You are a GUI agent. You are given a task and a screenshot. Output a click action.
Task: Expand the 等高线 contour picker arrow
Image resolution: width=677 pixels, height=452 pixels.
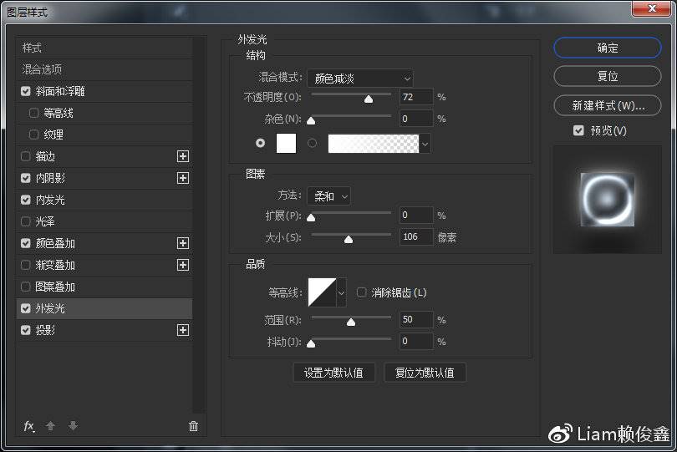click(341, 292)
